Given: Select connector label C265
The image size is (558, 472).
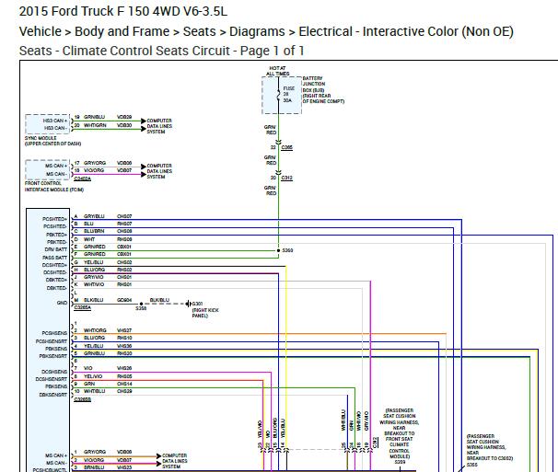Looking at the screenshot, I should (287, 147).
